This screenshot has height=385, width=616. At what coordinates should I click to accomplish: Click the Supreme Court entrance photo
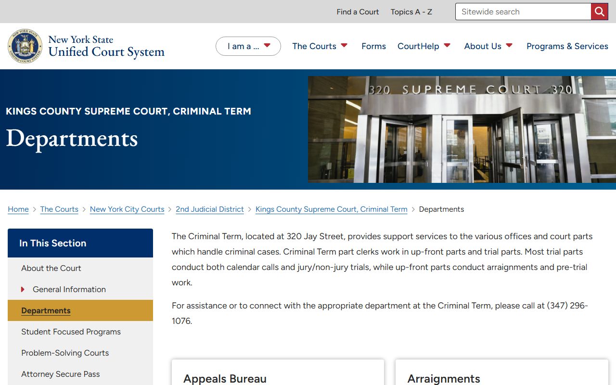pos(462,129)
